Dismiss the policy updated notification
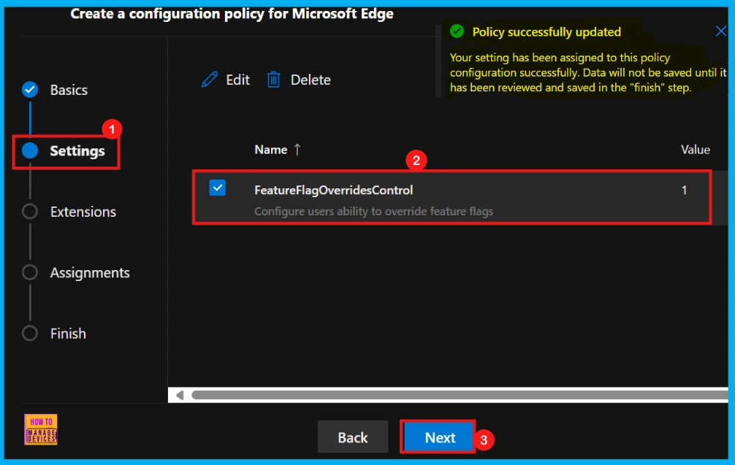This screenshot has height=465, width=735. [720, 31]
